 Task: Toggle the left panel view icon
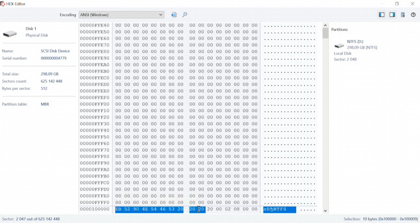click(x=382, y=15)
